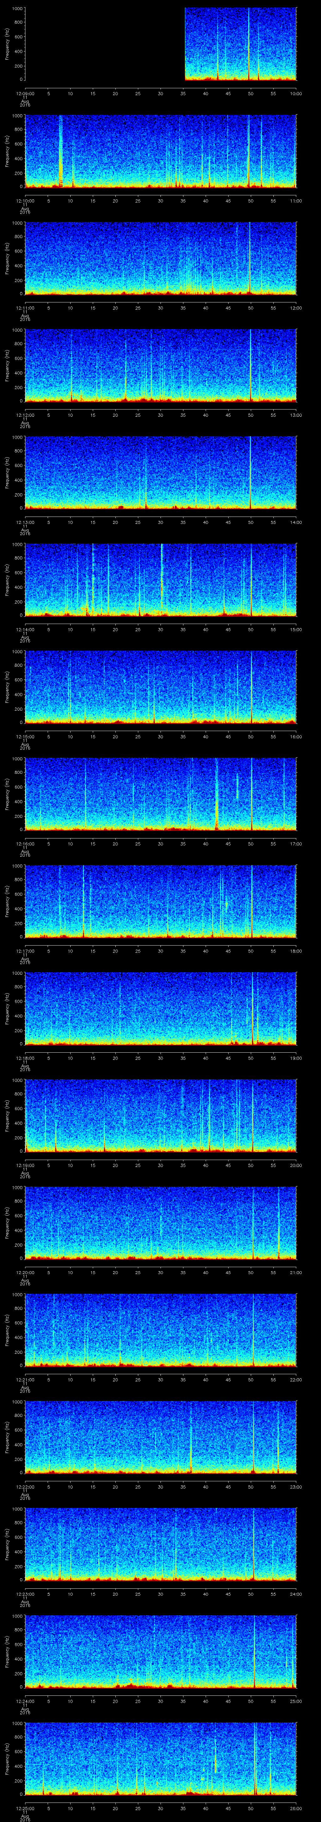Select the spectrogram panel spanning 12:18:00 to 19:00

coord(160,1009)
